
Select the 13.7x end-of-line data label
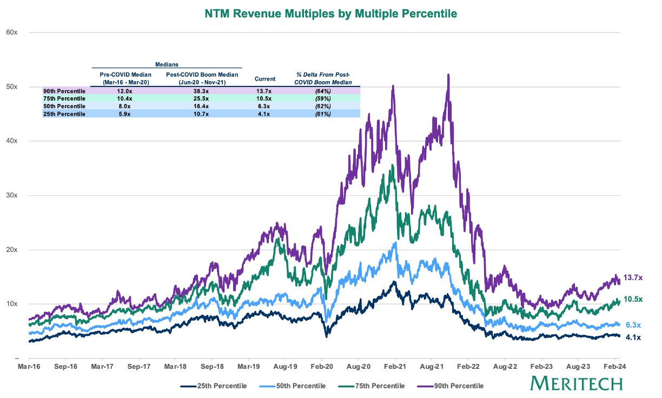(632, 277)
